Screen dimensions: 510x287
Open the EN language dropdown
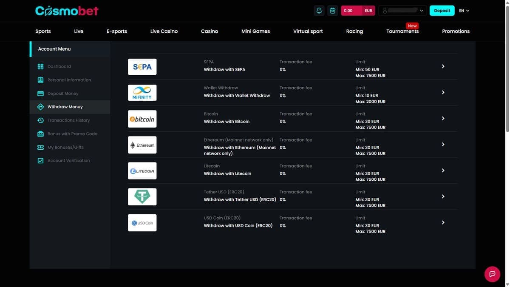[464, 11]
